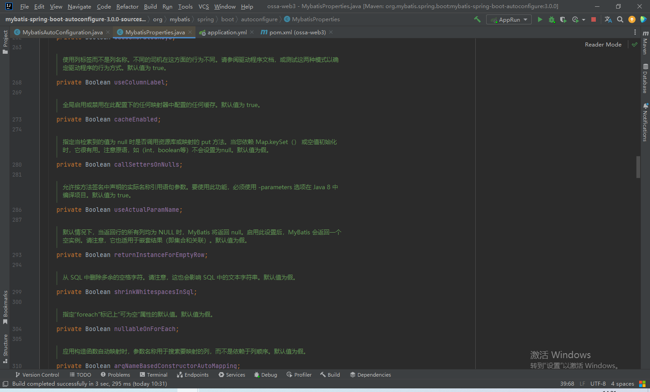Click the shrinkWhitespacesInSql field name
Screen dimensions: 650x392
(154, 292)
